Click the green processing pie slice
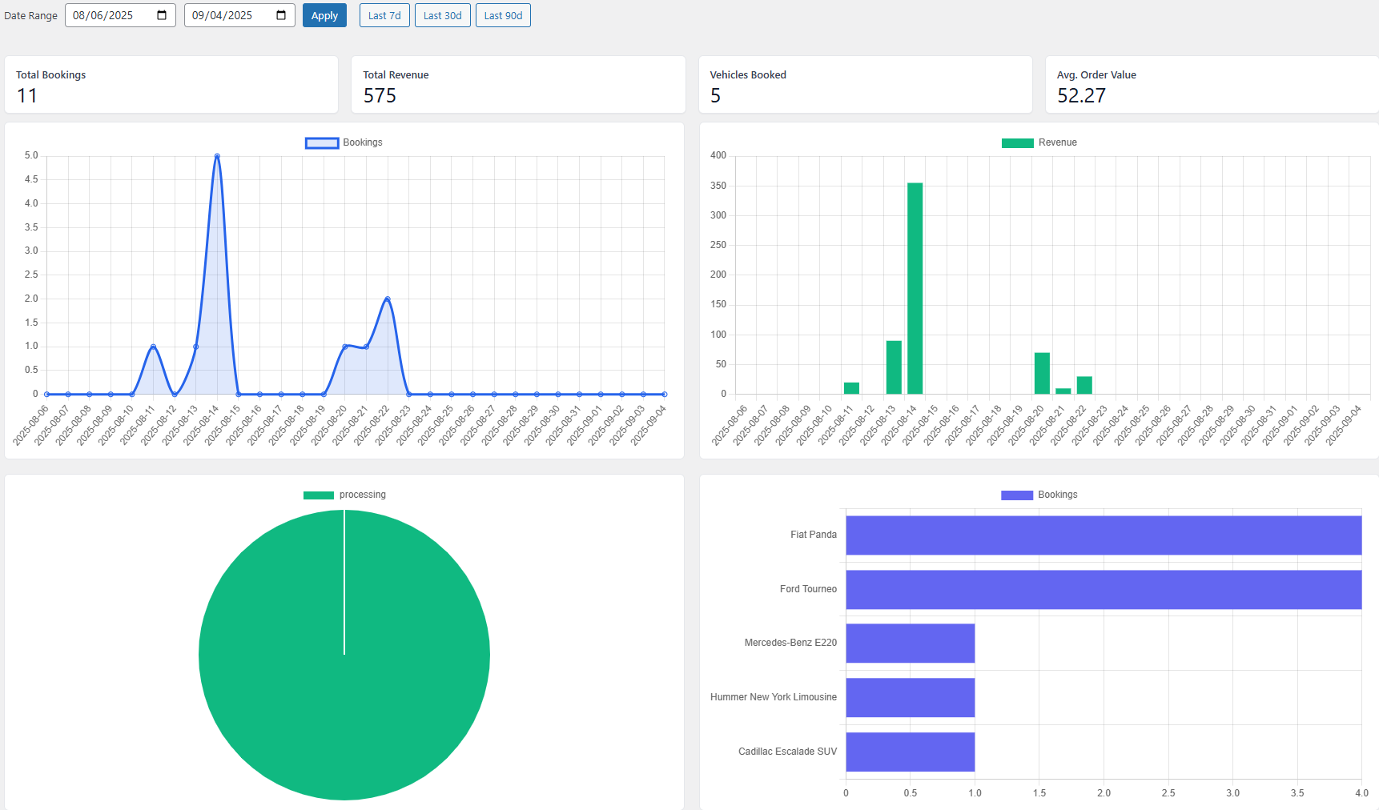 pyautogui.click(x=344, y=680)
